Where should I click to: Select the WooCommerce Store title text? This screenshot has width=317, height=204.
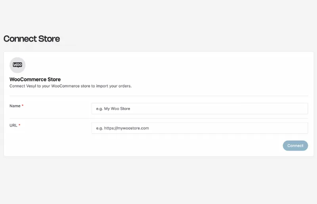pyautogui.click(x=35, y=79)
